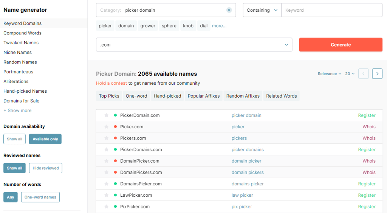Expand the Containing keyword mode dropdown

tap(262, 10)
